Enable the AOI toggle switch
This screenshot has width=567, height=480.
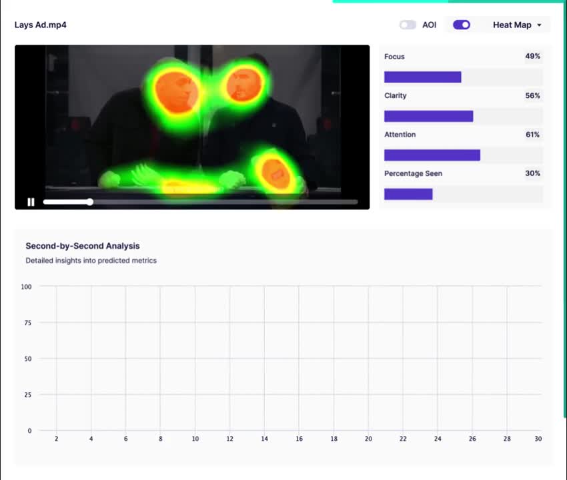[x=408, y=25]
